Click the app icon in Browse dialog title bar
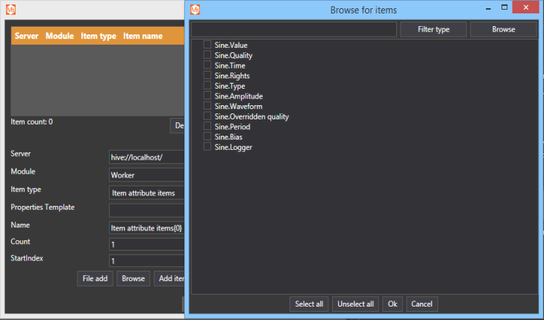Screen dimensions: 544x320 (195, 10)
